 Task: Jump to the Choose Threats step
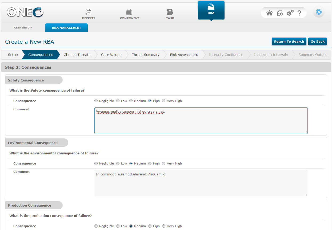(x=77, y=55)
